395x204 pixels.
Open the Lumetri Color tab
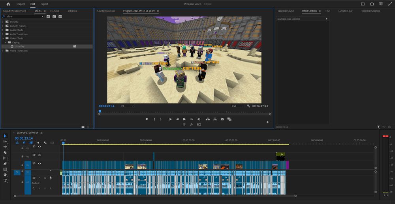pos(345,11)
